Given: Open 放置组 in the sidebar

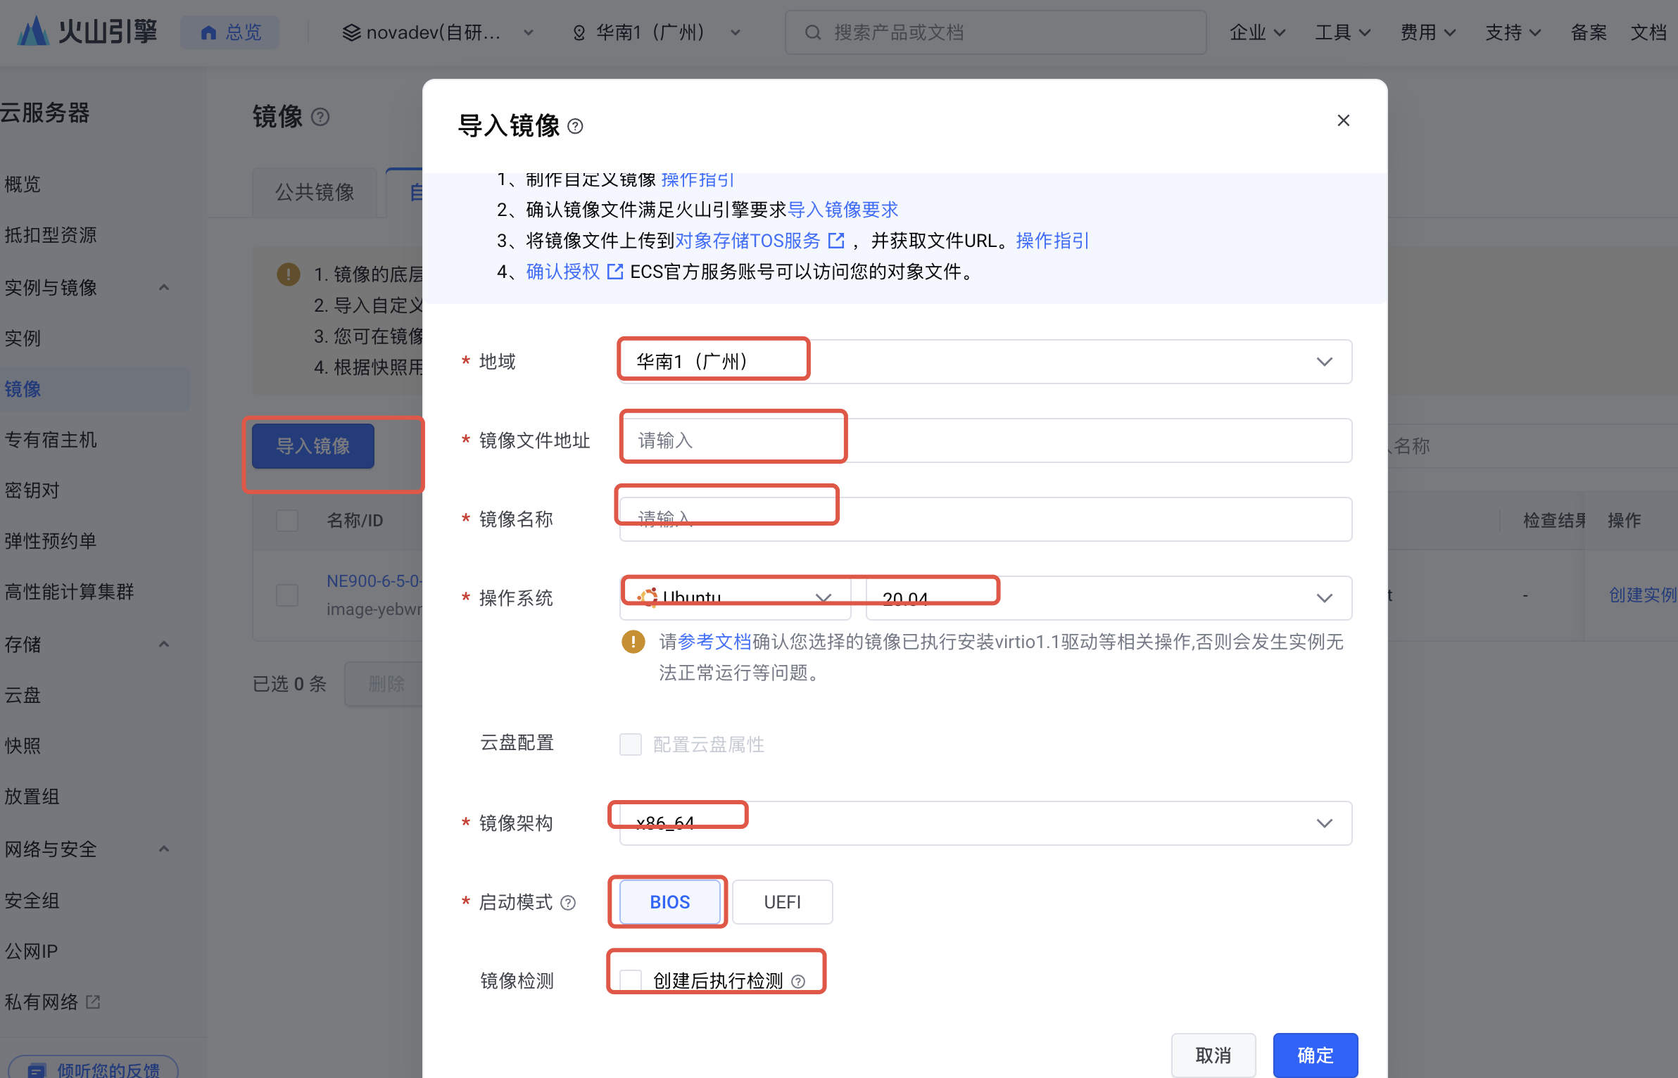Looking at the screenshot, I should tap(32, 797).
